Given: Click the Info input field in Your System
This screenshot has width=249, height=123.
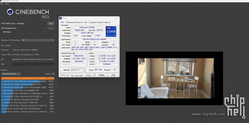Looking at the screenshot, I should [33, 64].
